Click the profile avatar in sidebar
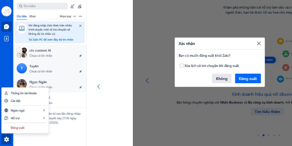The height and width of the screenshot is (146, 292). click(7, 11)
